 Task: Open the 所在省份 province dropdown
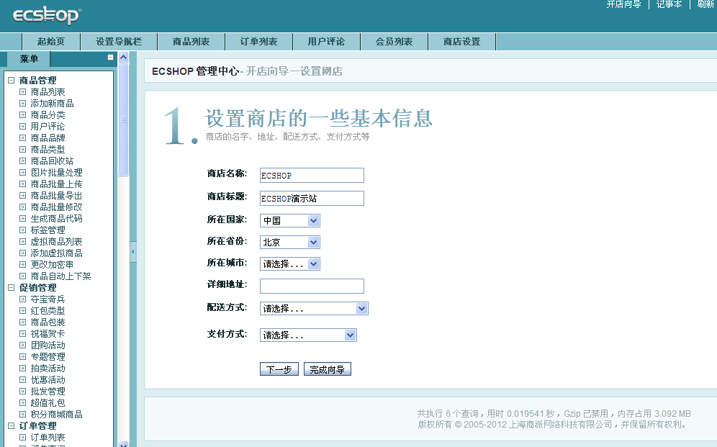tap(289, 243)
